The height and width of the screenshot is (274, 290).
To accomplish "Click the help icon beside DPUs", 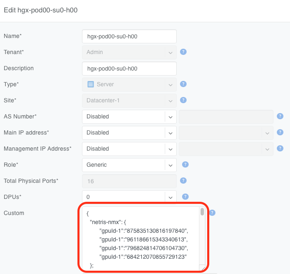I will pyautogui.click(x=185, y=197).
